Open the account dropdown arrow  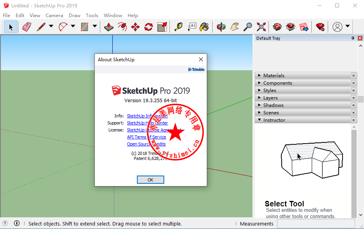coord(348,26)
